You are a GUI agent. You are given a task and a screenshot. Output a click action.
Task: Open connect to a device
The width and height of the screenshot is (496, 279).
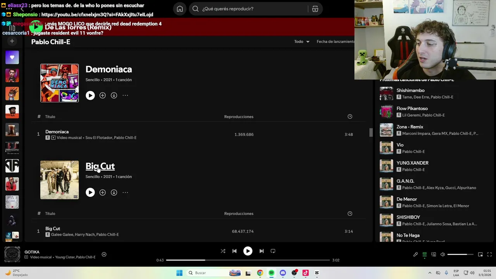(x=434, y=255)
